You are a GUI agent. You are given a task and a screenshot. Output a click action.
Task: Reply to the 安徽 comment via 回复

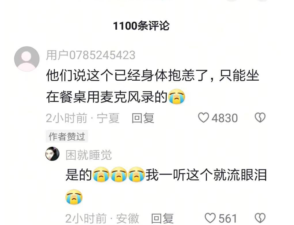[x=162, y=218]
